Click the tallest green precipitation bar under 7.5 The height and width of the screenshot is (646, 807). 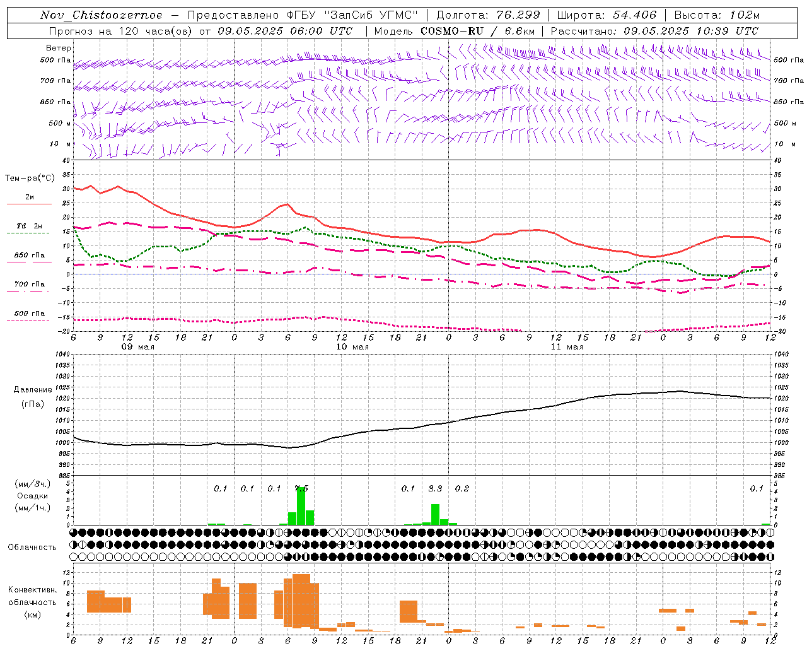[x=301, y=506]
